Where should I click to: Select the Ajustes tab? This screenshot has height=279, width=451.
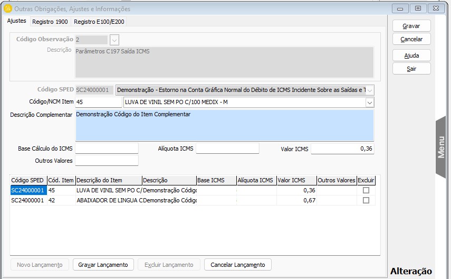[x=16, y=21]
